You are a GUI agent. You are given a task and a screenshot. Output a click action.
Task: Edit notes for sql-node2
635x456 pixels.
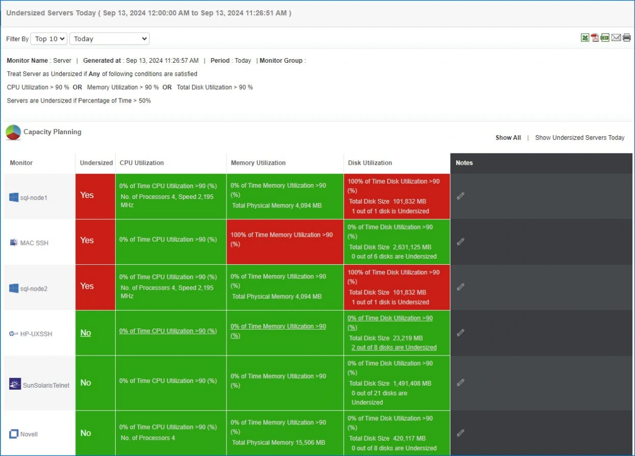(x=461, y=287)
